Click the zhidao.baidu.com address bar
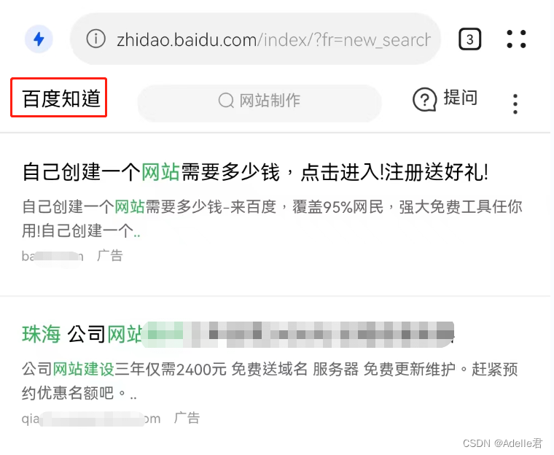The image size is (554, 455). pos(255,39)
